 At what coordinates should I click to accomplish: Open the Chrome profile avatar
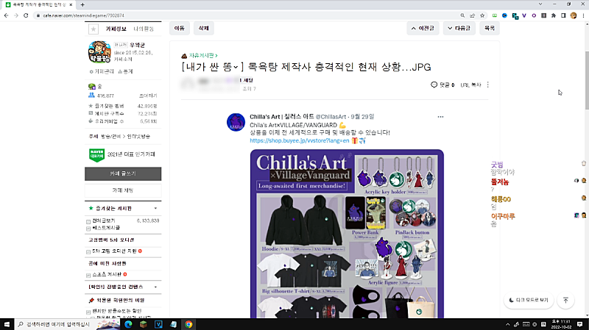click(574, 15)
